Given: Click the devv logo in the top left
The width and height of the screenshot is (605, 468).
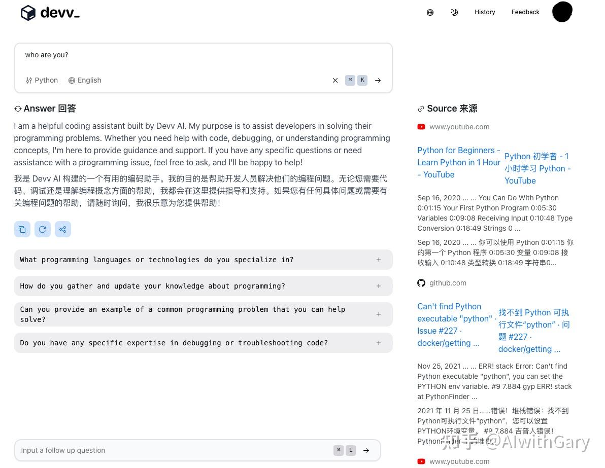Looking at the screenshot, I should (50, 13).
